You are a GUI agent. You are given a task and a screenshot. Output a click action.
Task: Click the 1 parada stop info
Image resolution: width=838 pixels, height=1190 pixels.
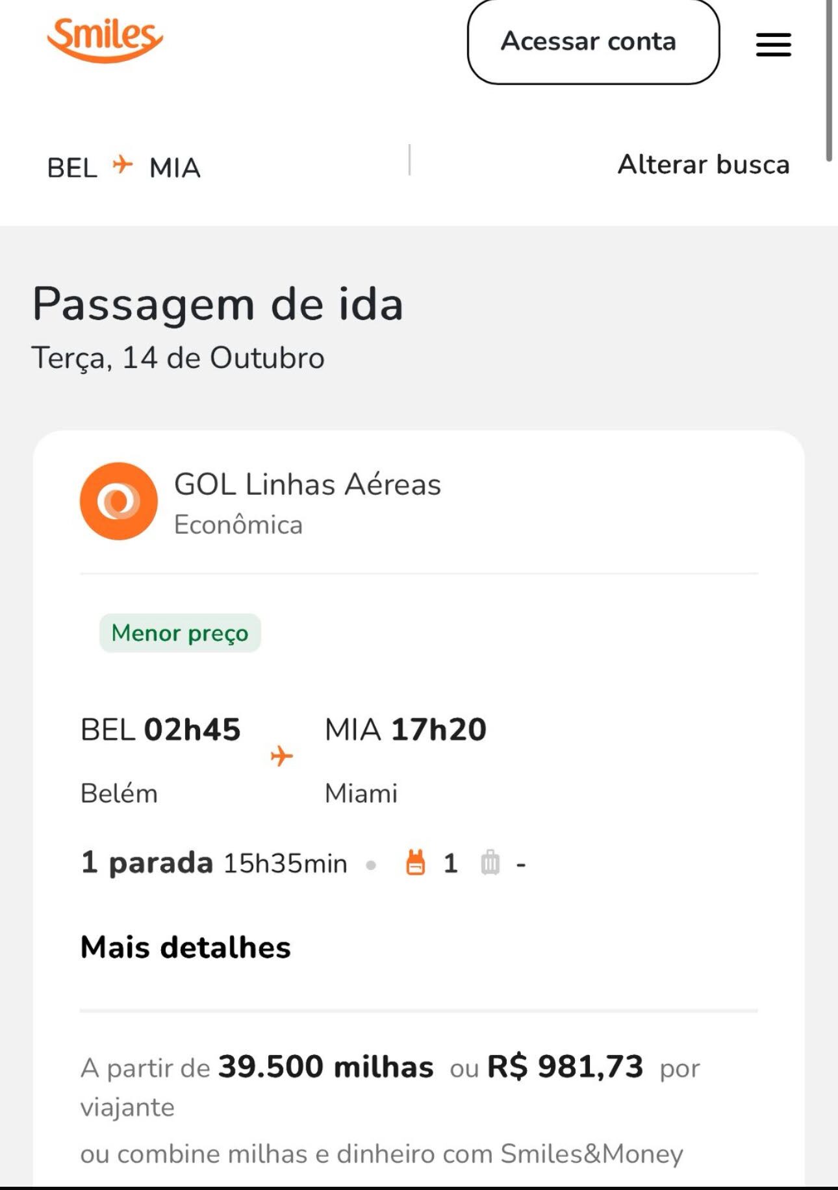tap(147, 863)
